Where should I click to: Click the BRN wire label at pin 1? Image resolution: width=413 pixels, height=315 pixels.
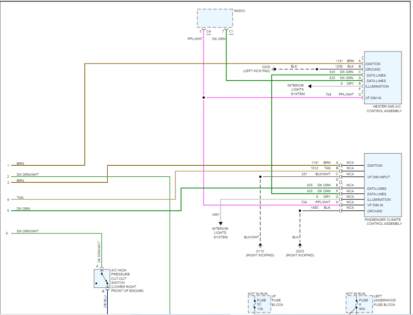click(20, 163)
